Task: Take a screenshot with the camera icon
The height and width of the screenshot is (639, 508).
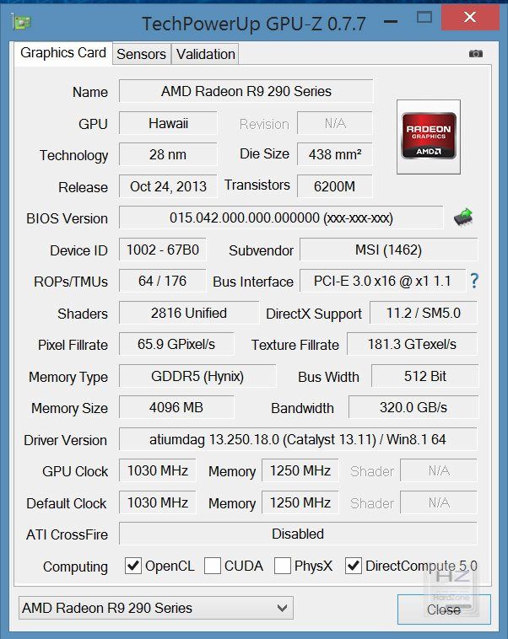Action: (475, 53)
